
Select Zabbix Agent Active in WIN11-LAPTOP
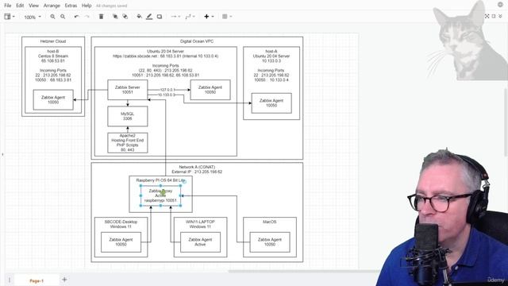tap(200, 242)
